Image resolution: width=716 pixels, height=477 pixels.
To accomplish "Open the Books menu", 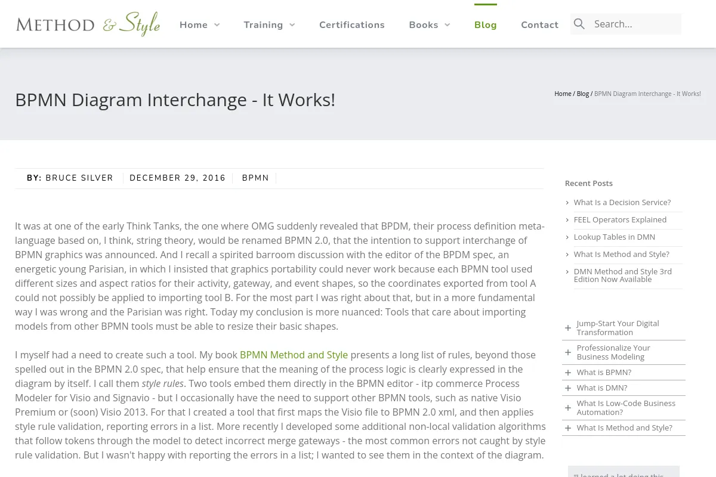I will tap(424, 24).
